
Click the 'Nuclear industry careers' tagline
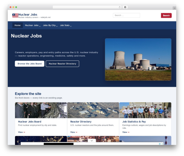[x=34, y=17]
